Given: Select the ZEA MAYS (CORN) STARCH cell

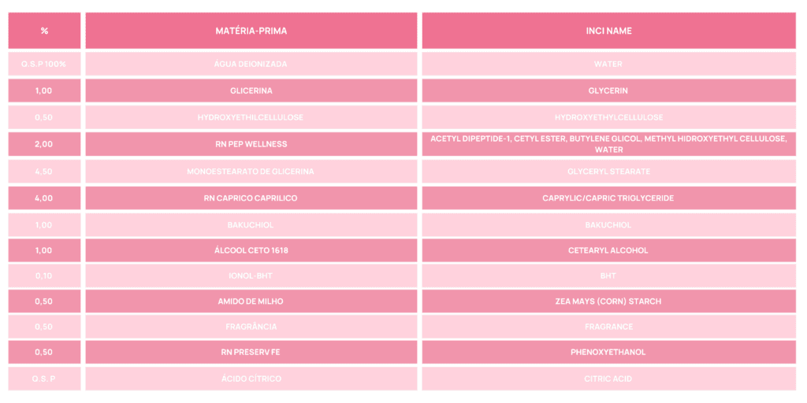Looking at the screenshot, I should [x=608, y=301].
